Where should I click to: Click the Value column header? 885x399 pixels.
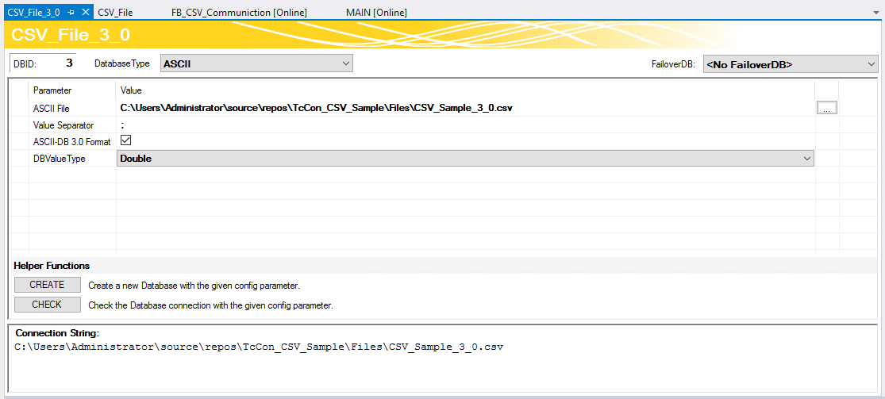pyautogui.click(x=131, y=90)
